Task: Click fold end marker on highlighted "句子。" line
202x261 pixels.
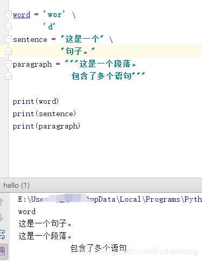Action: 8,51
